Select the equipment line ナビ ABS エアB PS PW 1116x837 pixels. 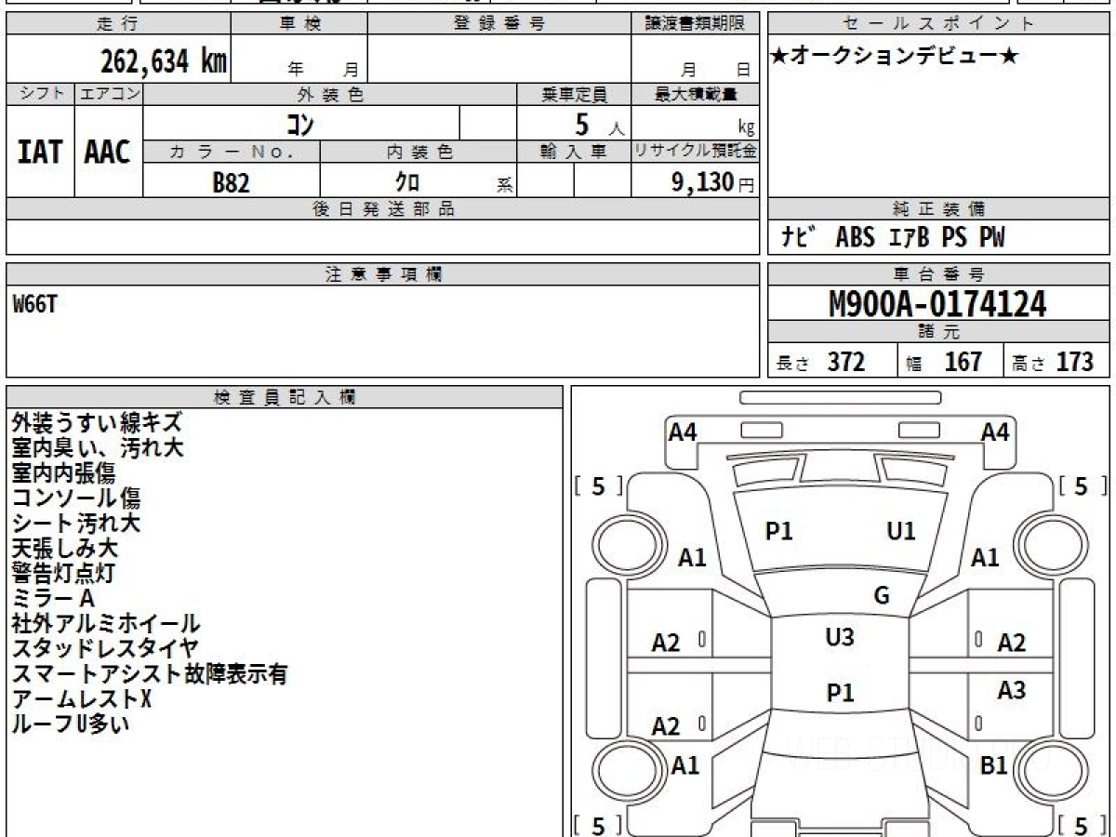click(x=893, y=238)
